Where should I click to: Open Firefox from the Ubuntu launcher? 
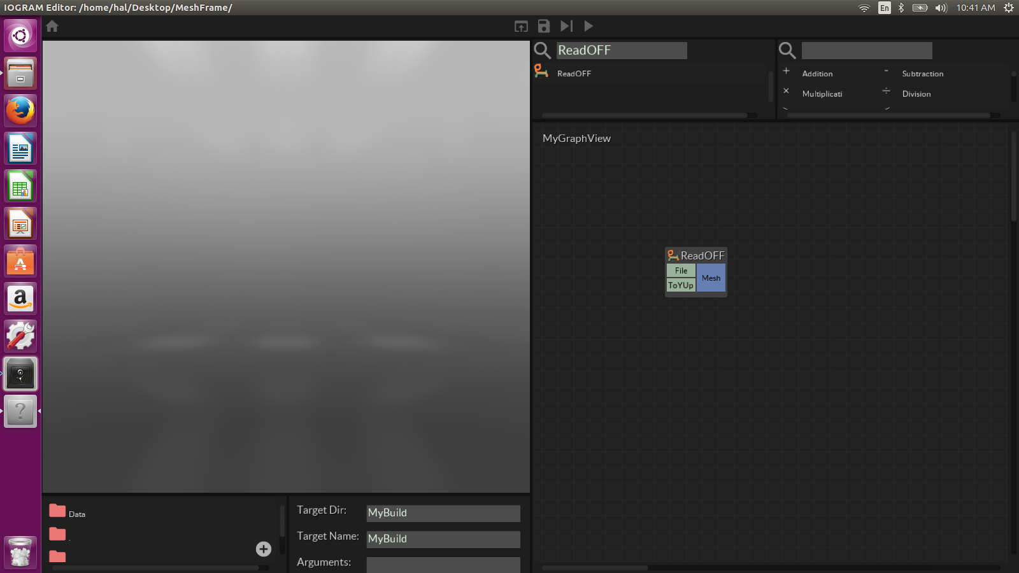[20, 111]
